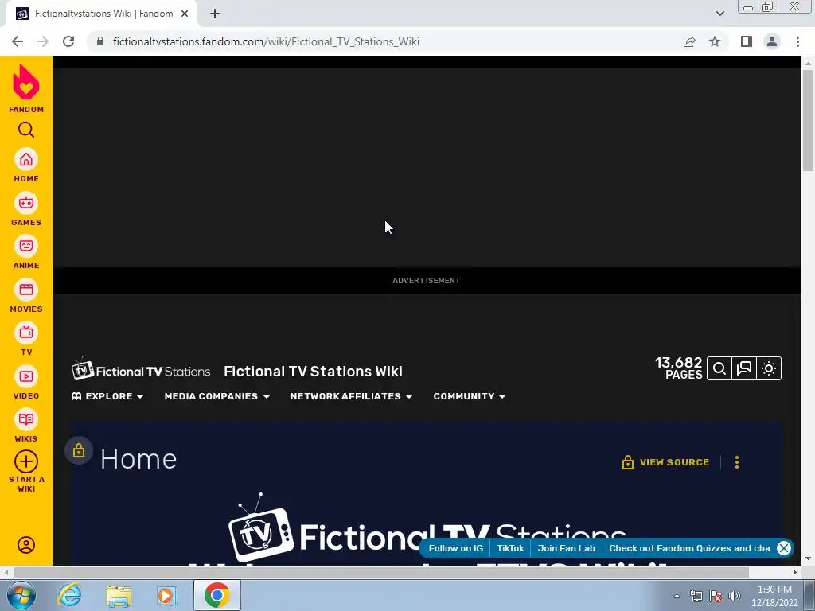Open Fandom sidebar search icon
This screenshot has width=815, height=611.
[x=26, y=130]
